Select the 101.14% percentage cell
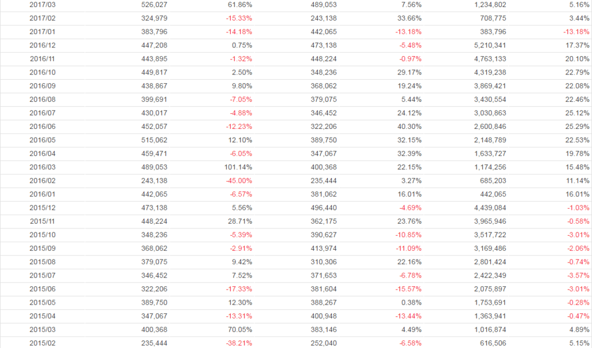This screenshot has width=592, height=348. [238, 166]
